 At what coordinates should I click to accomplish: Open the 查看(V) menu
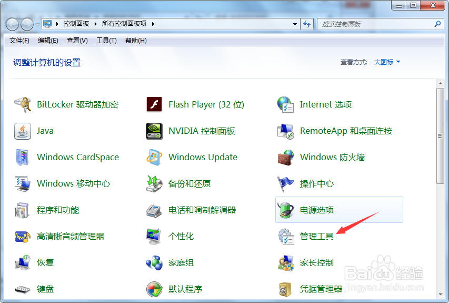(x=77, y=41)
